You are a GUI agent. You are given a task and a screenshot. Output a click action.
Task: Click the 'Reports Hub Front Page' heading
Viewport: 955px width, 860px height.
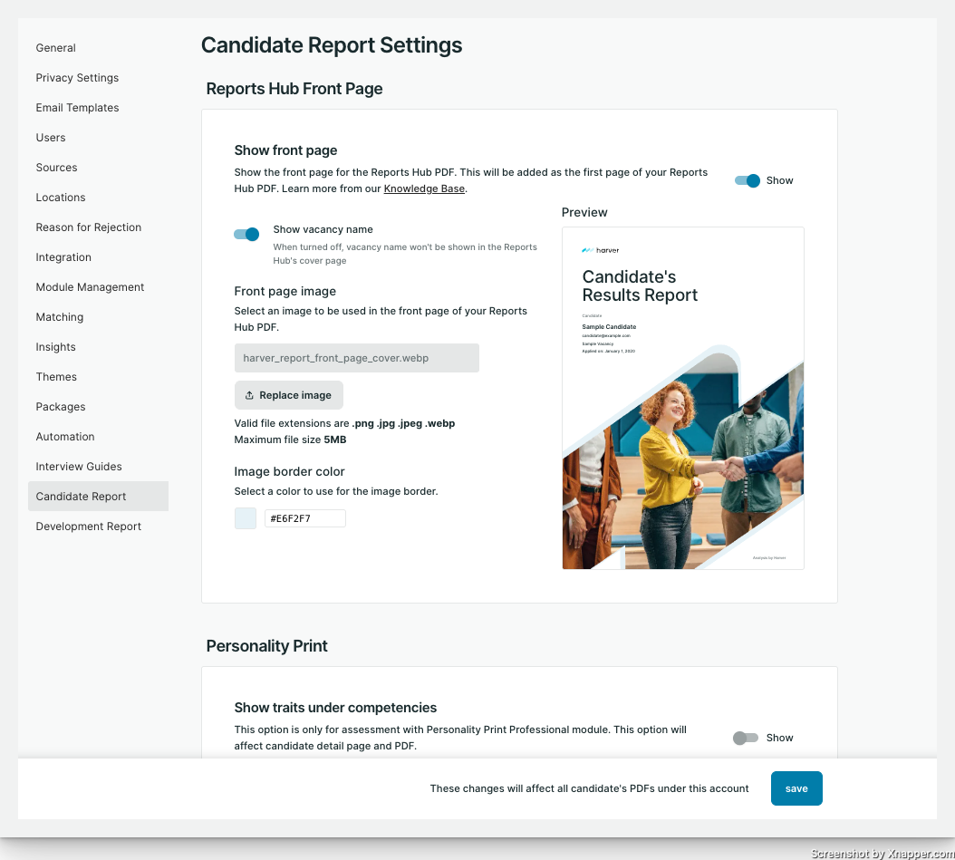[x=294, y=88]
